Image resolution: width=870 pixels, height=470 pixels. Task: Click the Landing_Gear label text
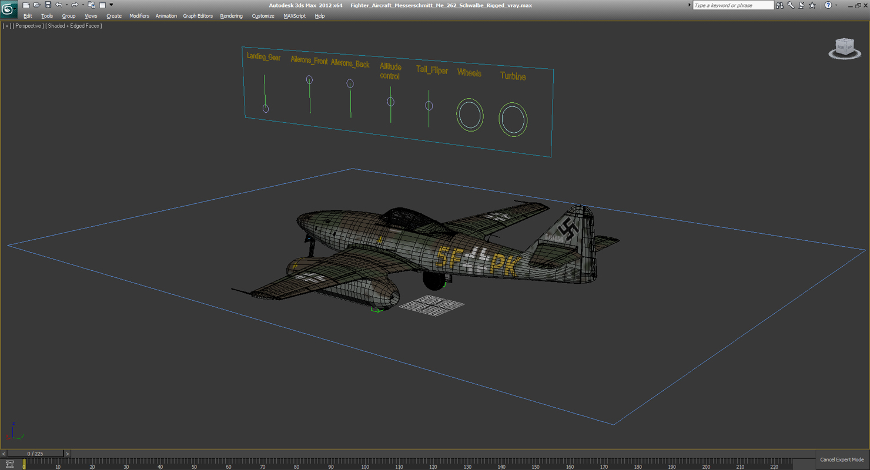(x=264, y=57)
